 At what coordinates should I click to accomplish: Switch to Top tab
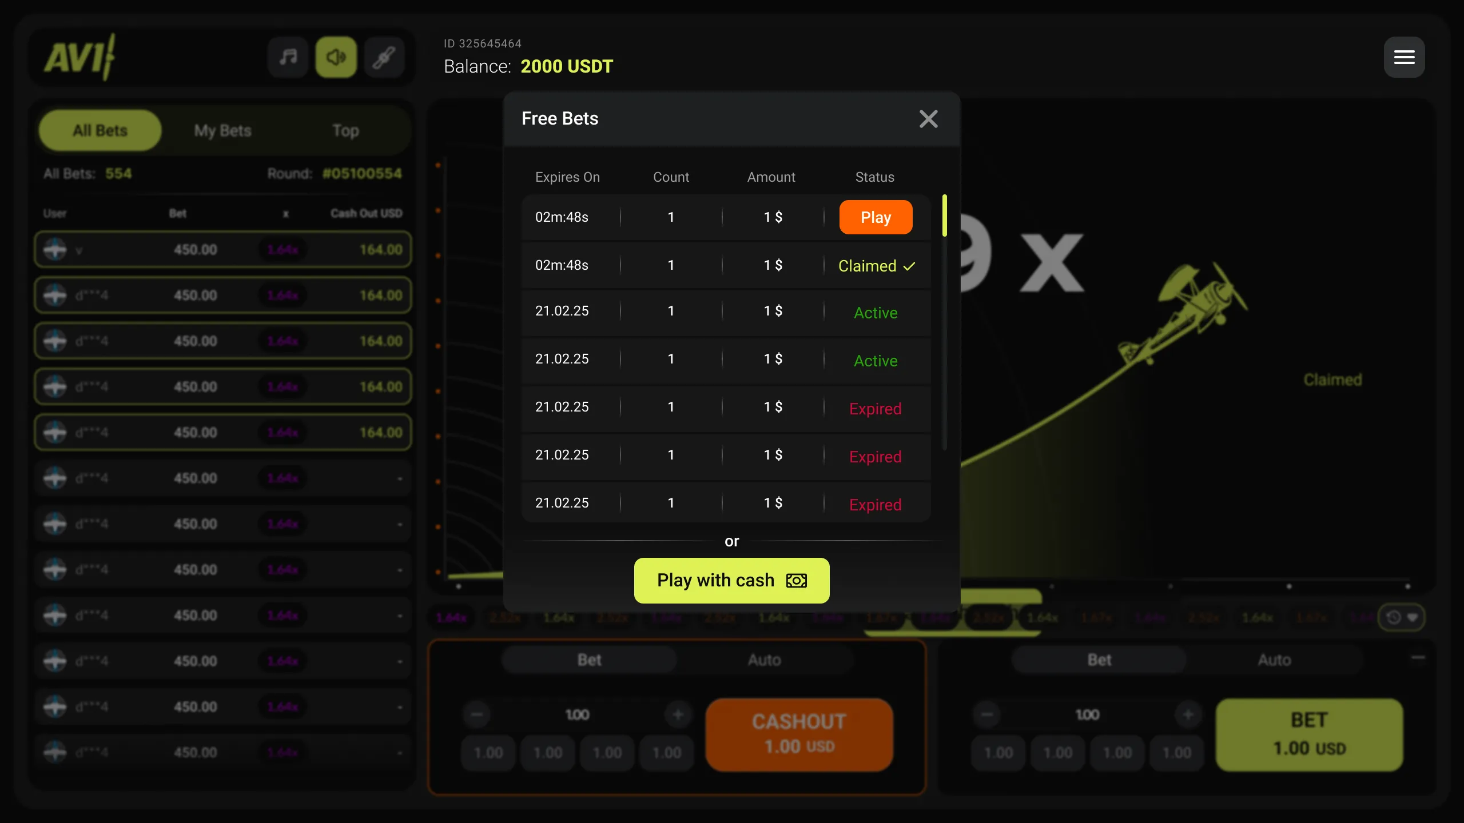pos(345,130)
